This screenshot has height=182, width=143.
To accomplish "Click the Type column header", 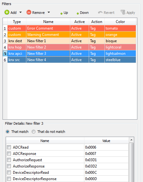I will pyautogui.click(x=17, y=22).
